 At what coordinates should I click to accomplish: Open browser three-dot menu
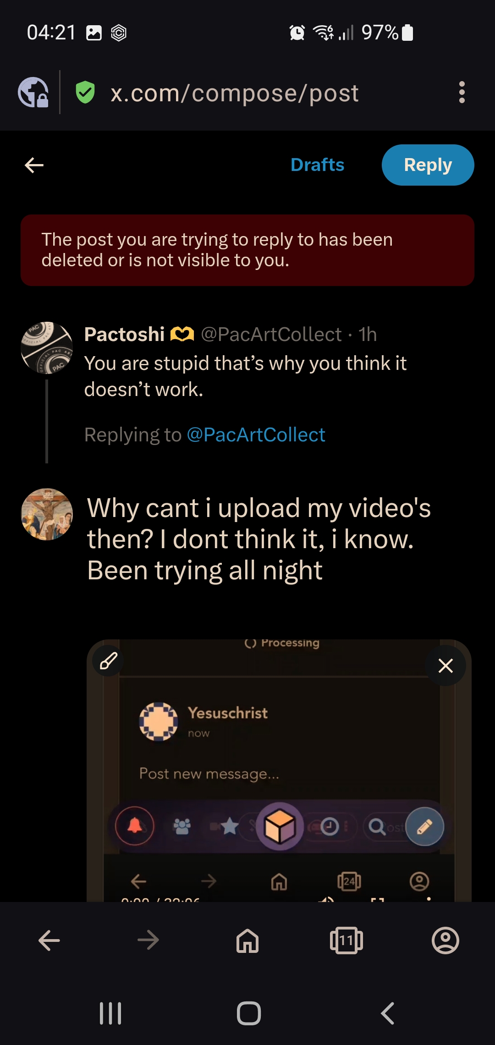coord(462,93)
